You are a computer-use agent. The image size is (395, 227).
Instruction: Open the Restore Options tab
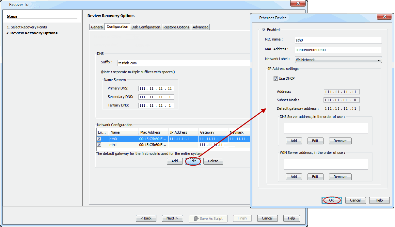coord(176,27)
